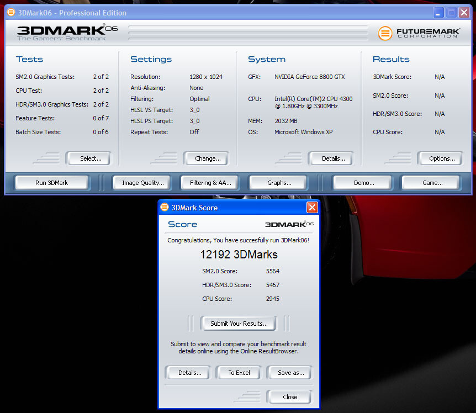Click the 3DMark06 title bar app icon
476x413 pixels.
coord(11,13)
